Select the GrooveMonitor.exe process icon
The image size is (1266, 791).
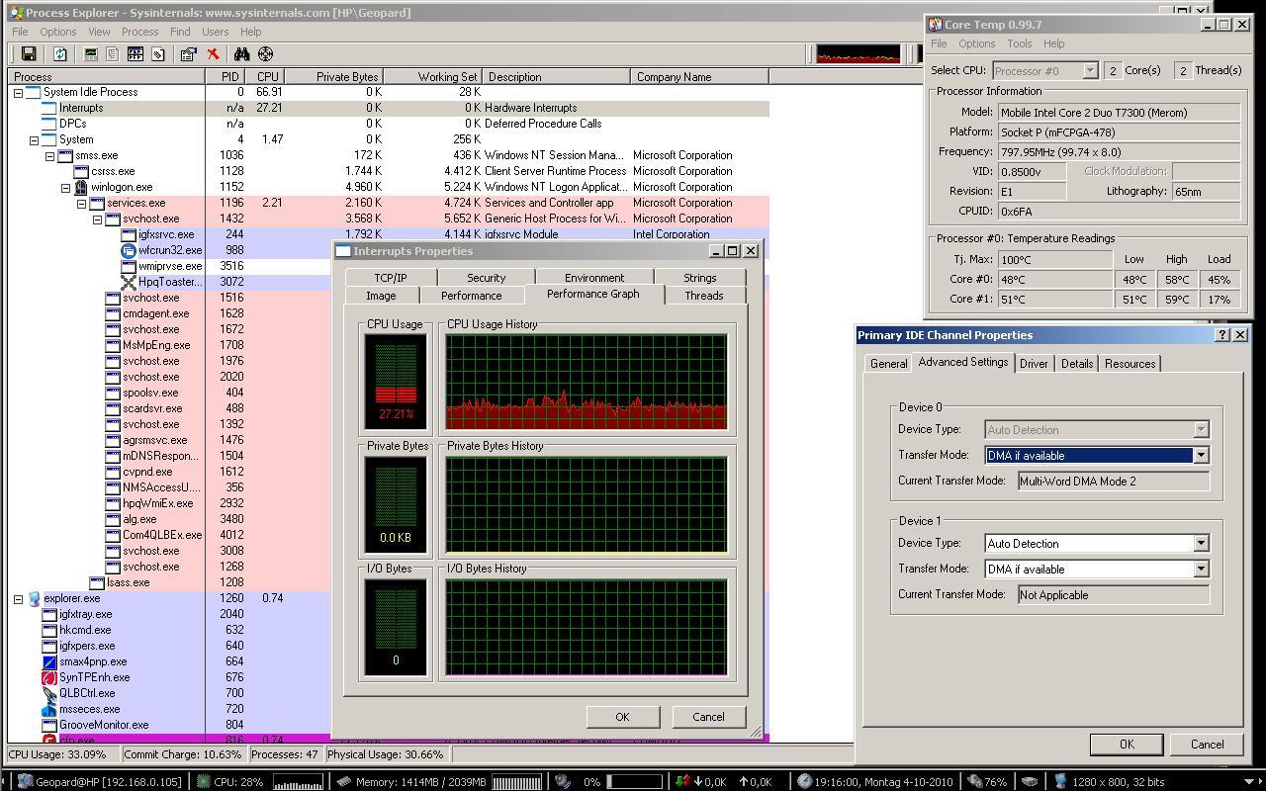coord(49,725)
